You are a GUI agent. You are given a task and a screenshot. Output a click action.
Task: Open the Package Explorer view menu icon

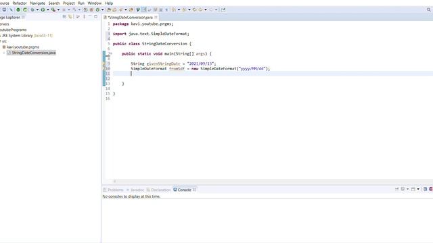pos(84,17)
